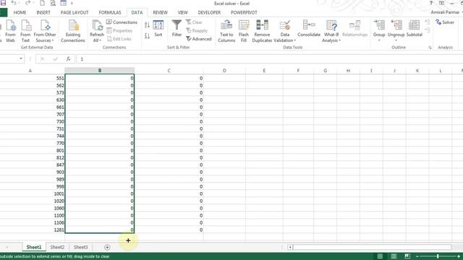
Task: Switch to Sheet3
Action: [x=80, y=247]
